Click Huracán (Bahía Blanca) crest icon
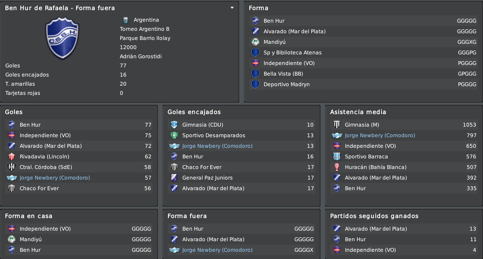483x259 pixels. 337,167
